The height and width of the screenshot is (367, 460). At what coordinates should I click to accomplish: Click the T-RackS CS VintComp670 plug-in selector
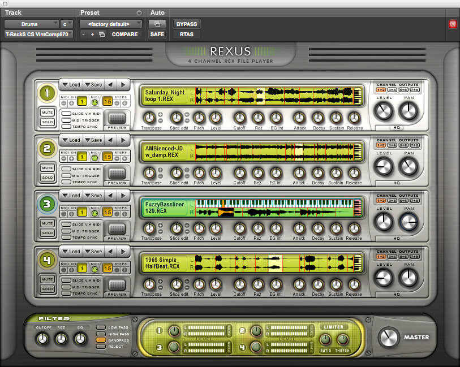37,34
